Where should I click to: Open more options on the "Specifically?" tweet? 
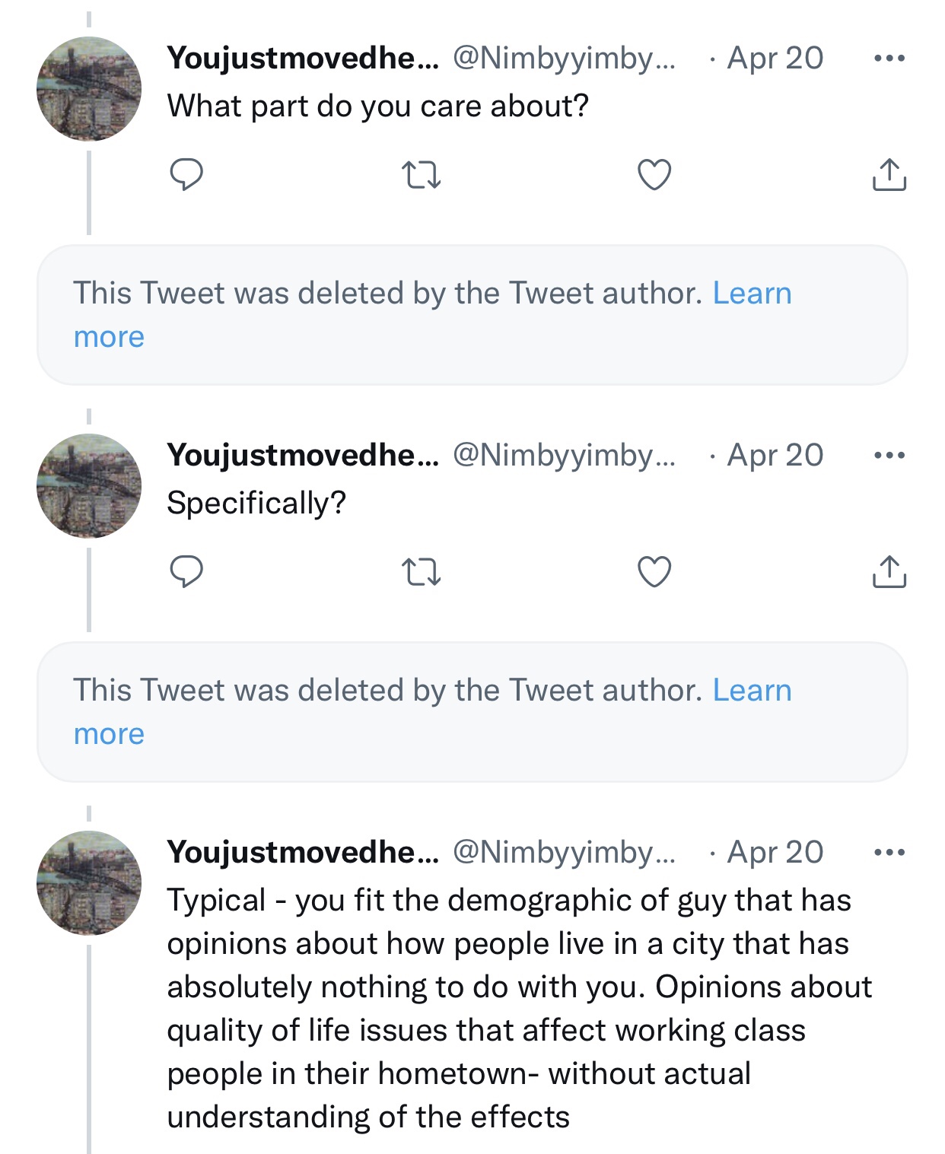[x=889, y=456]
